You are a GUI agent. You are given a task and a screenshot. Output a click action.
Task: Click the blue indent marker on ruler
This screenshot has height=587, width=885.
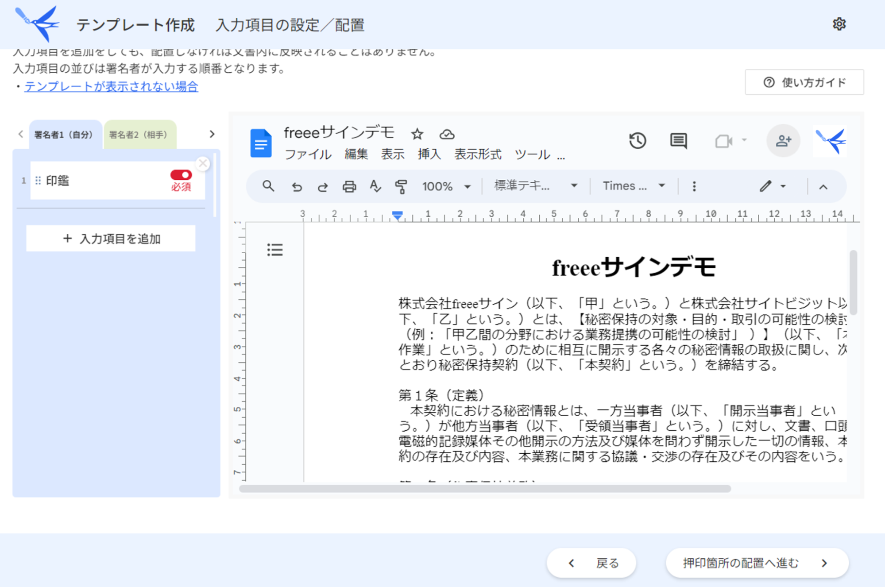[x=397, y=216]
